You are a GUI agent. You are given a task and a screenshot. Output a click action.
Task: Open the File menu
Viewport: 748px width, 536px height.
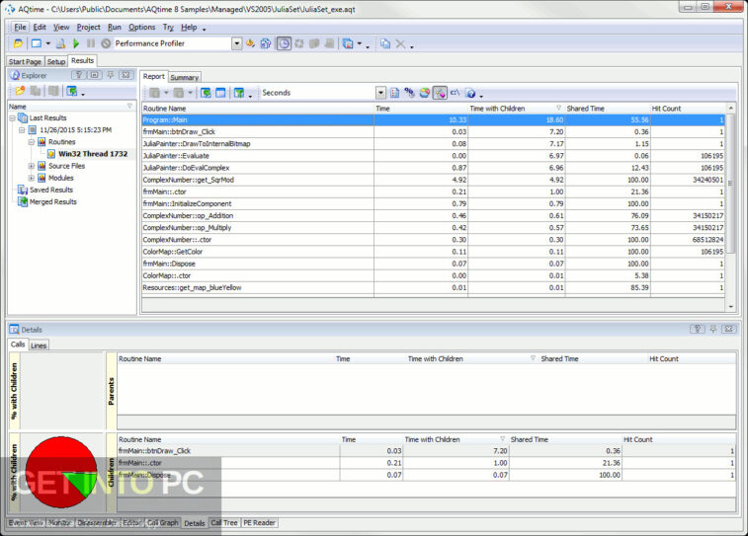20,28
